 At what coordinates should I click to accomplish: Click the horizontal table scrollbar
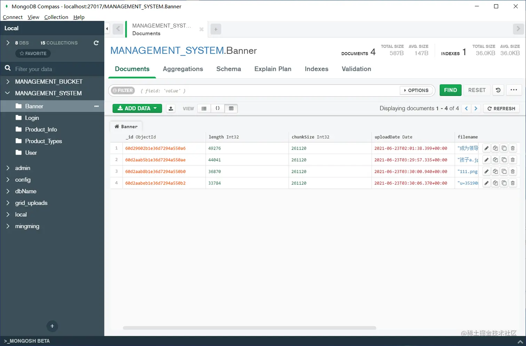pyautogui.click(x=249, y=328)
